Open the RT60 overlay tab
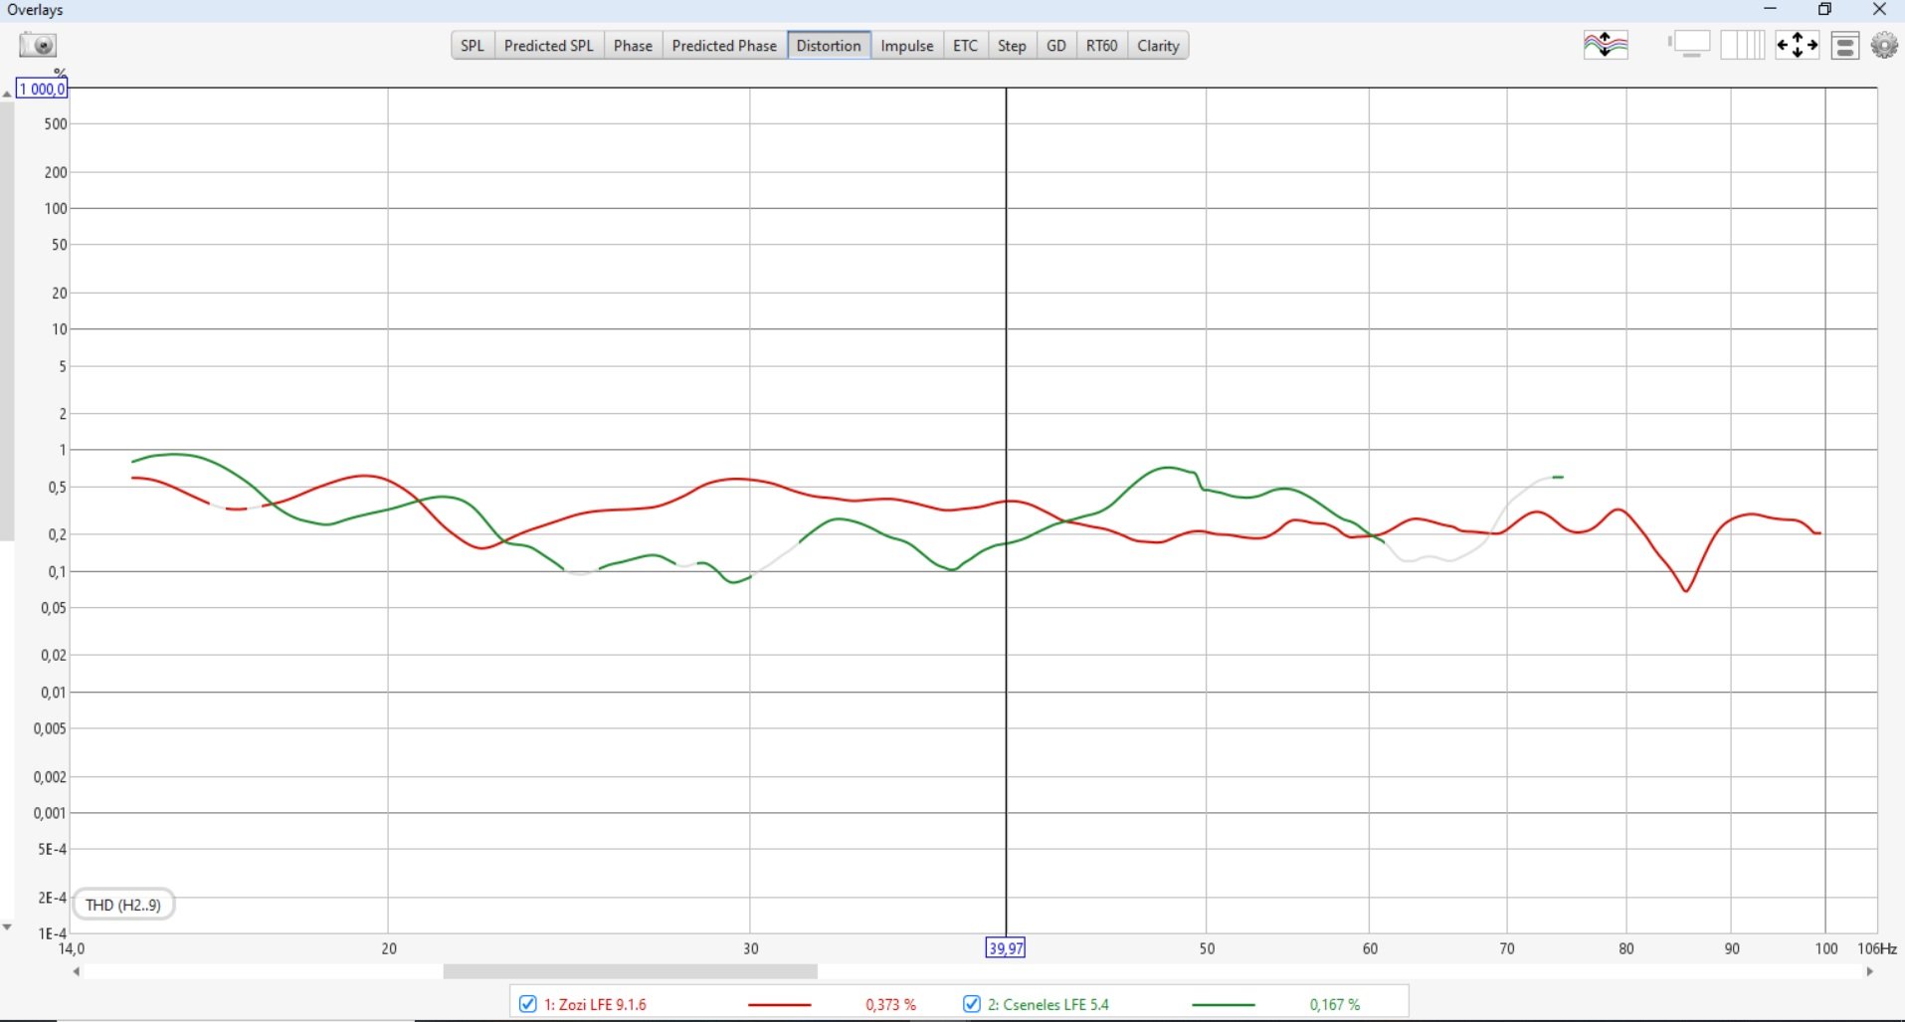The width and height of the screenshot is (1905, 1022). click(1101, 46)
